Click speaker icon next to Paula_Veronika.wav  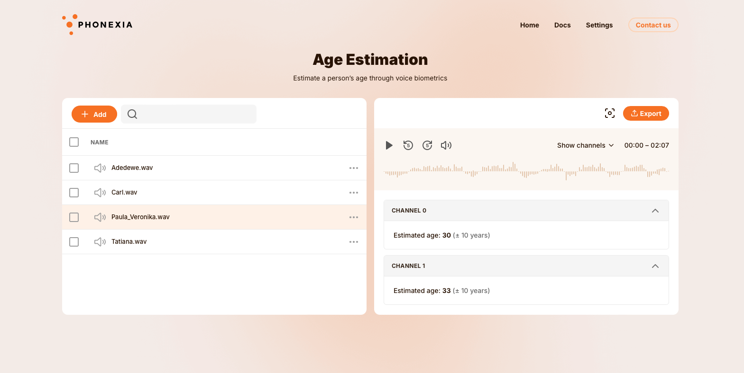100,217
